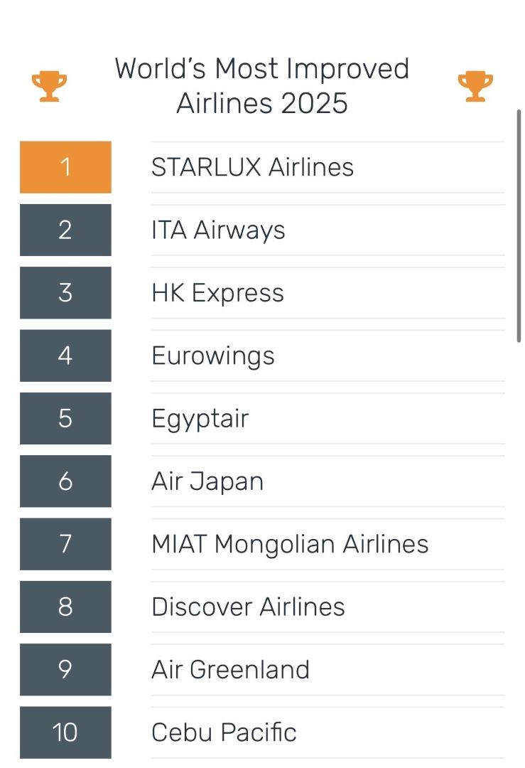Choose Eurowings from the rankings
The height and width of the screenshot is (768, 525).
(212, 356)
